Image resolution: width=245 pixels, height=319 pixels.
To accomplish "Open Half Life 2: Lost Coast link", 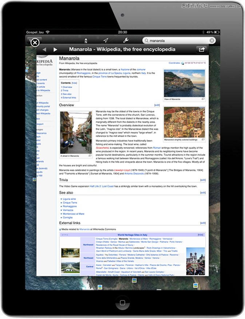I will point(102,186).
